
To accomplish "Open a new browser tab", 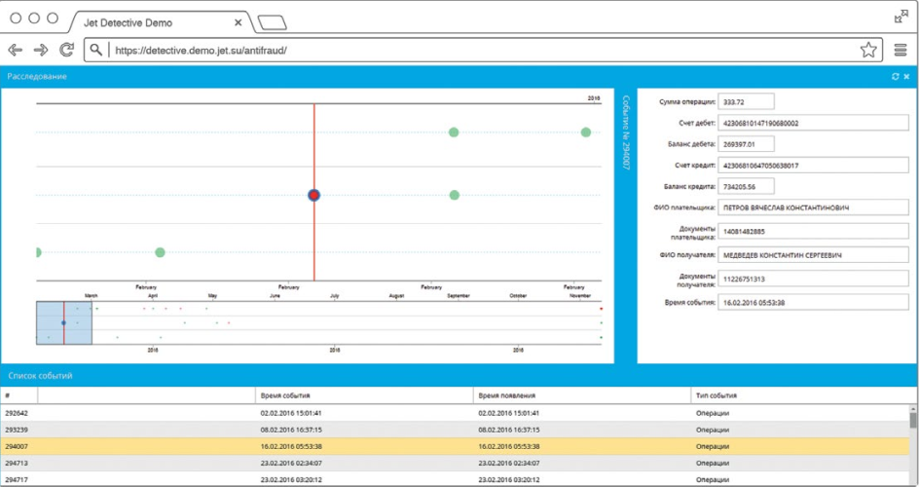I will pos(272,22).
